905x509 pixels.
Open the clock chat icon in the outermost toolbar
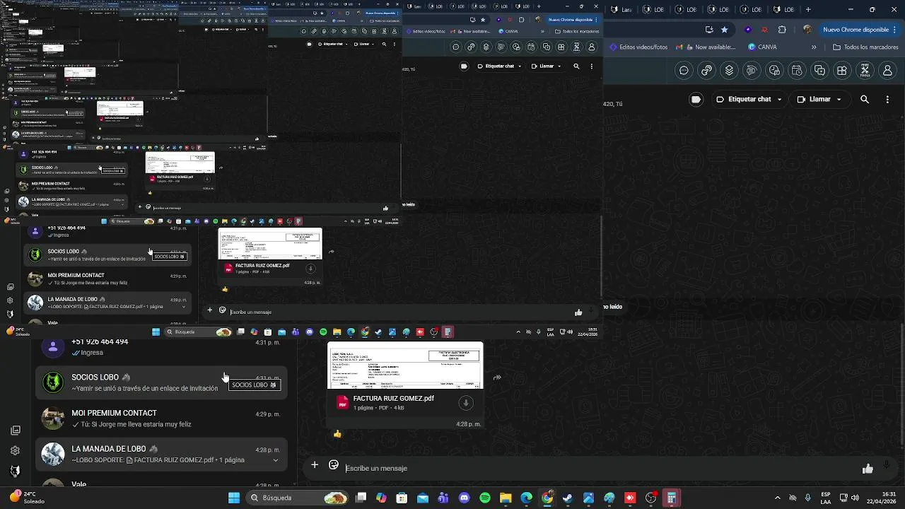pos(774,71)
